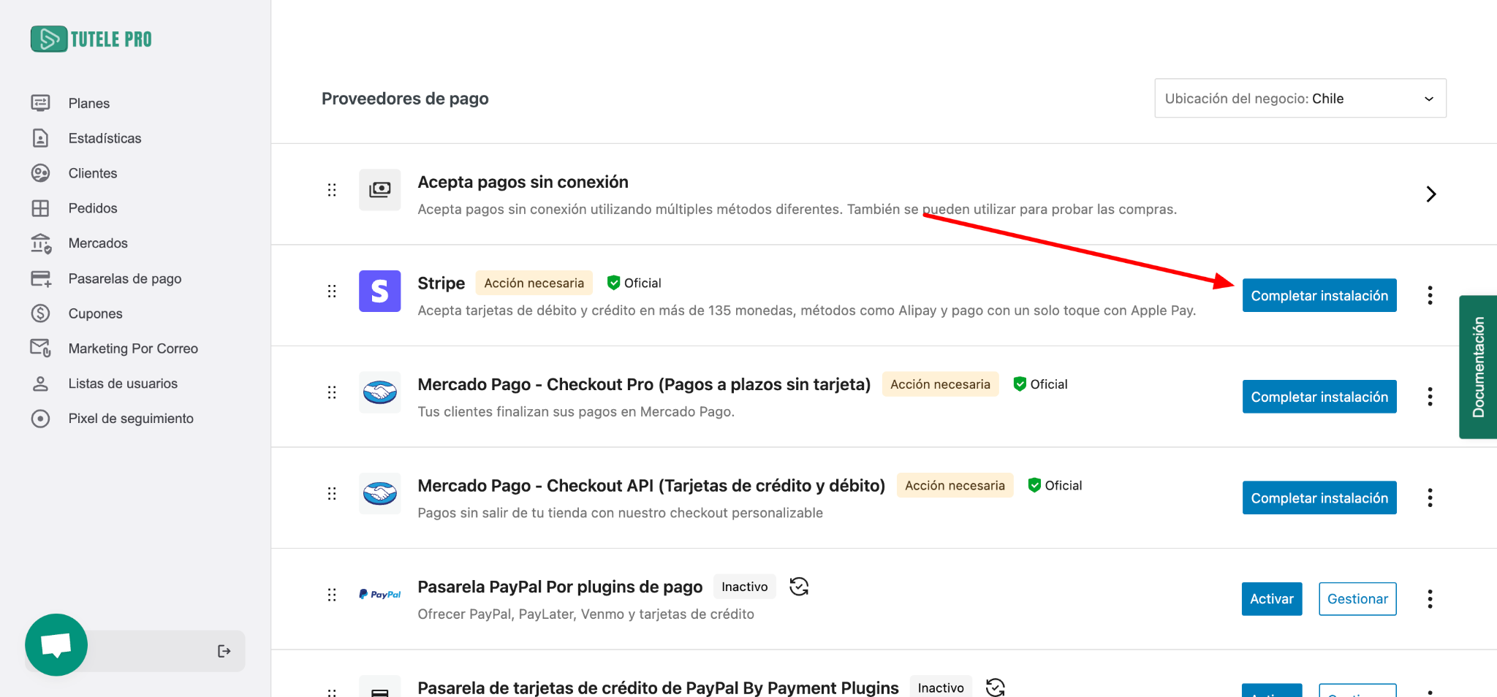Open Listas de usuarios
This screenshot has width=1497, height=697.
pos(123,384)
